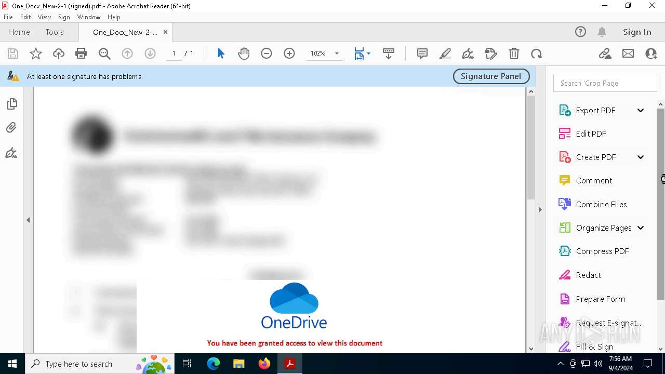Upload file to cloud icon
The height and width of the screenshot is (374, 665).
(x=59, y=54)
